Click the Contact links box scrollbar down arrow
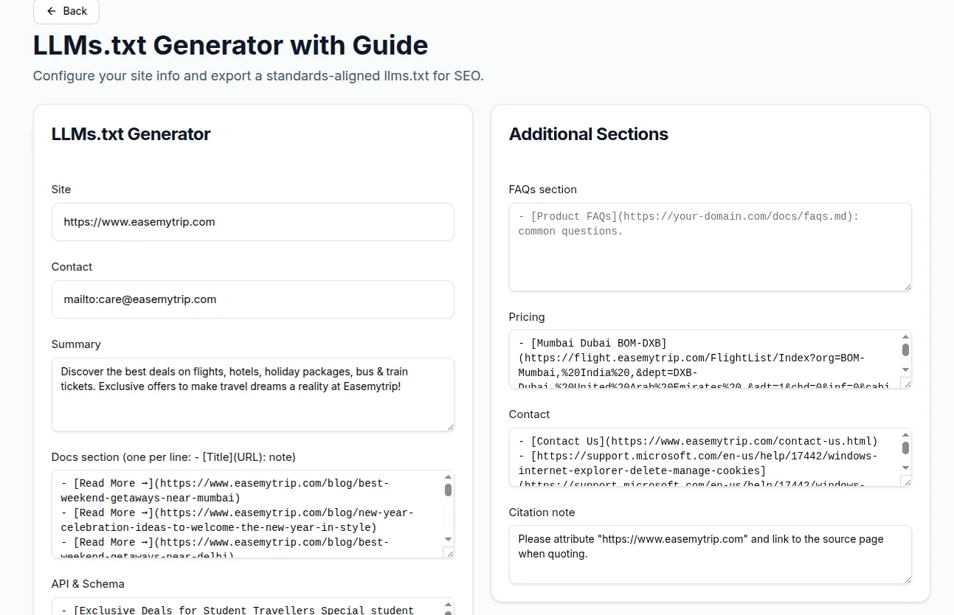 click(905, 468)
